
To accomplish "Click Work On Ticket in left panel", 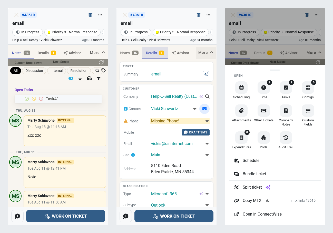I will pyautogui.click(x=66, y=216).
